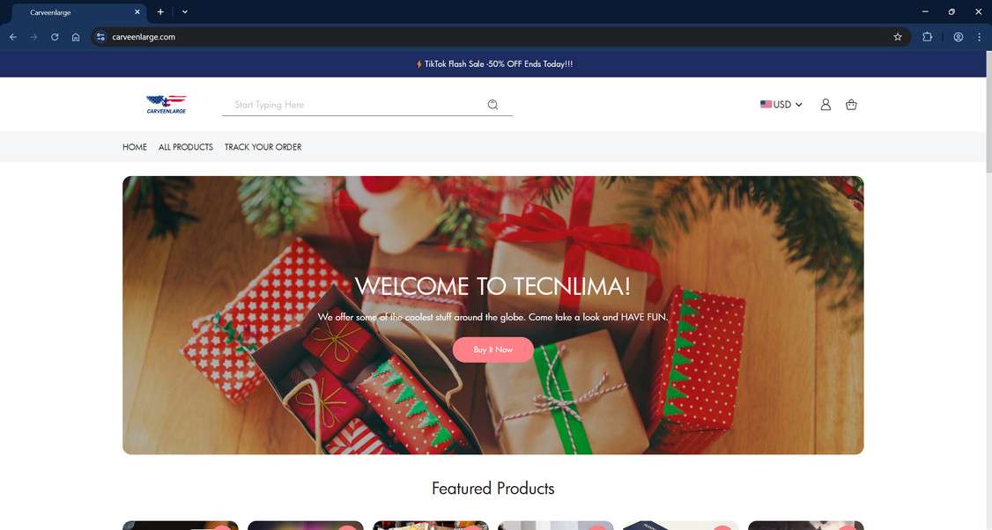Select the HOME navigation link
This screenshot has height=530, width=992.
tap(135, 147)
